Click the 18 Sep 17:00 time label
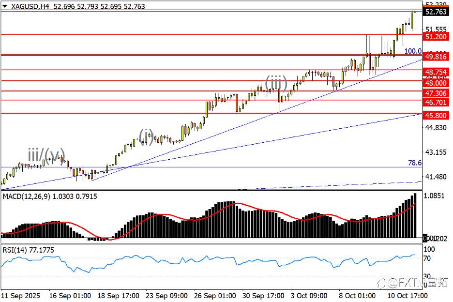This screenshot has height=302, width=453. point(118,296)
